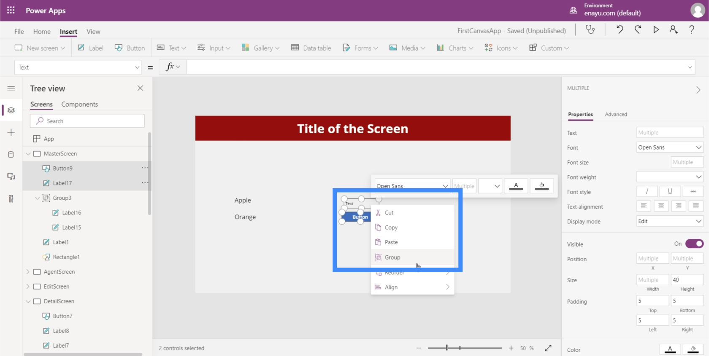This screenshot has height=356, width=709.
Task: Open the Insert plus sidebar icon
Action: click(11, 132)
